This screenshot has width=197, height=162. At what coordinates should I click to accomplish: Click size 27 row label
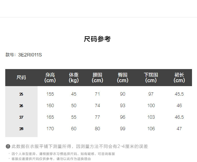pyautogui.click(x=21, y=117)
